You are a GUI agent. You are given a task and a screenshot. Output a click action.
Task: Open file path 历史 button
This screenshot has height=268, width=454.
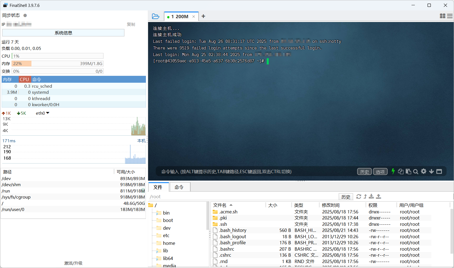click(346, 197)
